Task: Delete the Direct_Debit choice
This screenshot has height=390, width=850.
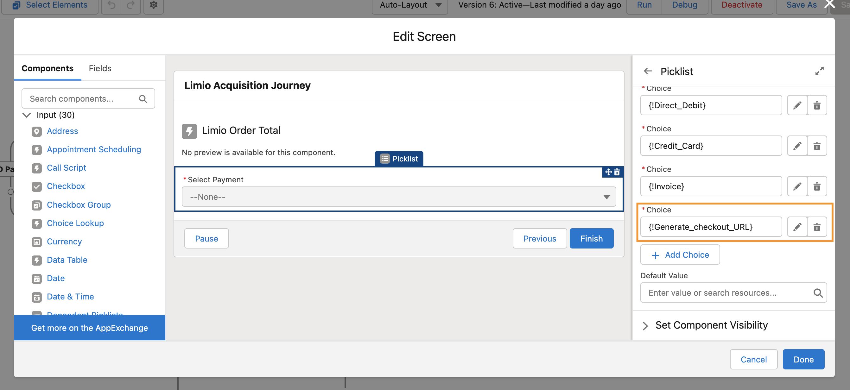Action: click(x=817, y=105)
